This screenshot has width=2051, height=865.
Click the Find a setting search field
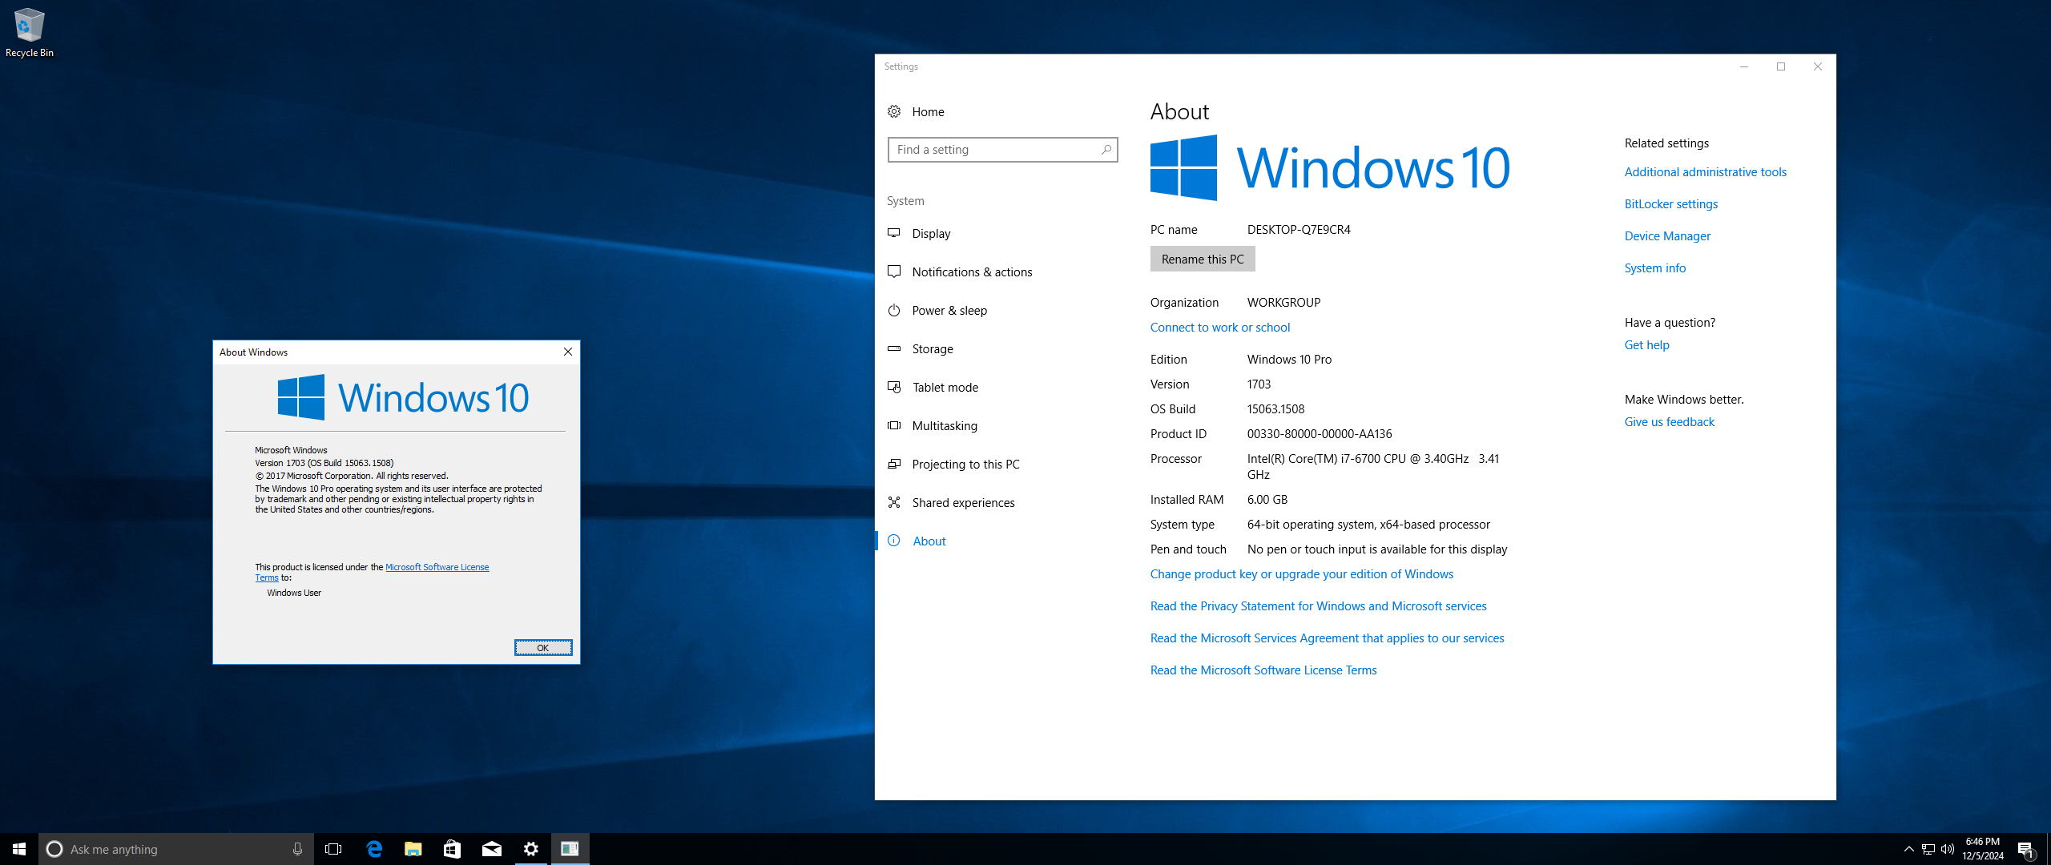pyautogui.click(x=1002, y=150)
